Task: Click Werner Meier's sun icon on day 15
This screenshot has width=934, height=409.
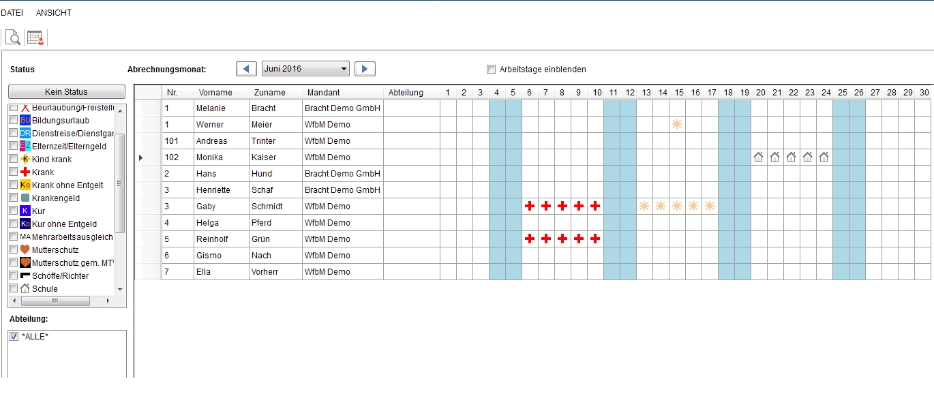Action: pos(677,125)
